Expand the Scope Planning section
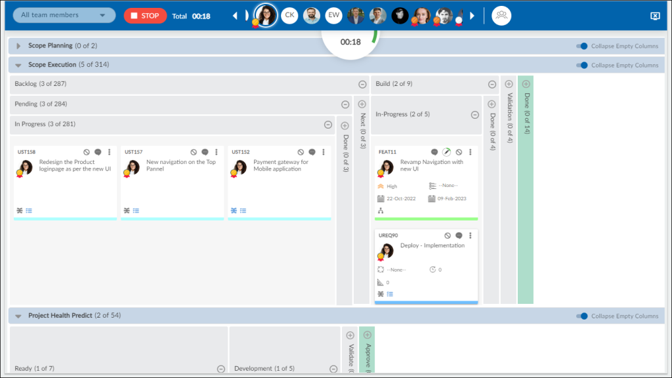 [x=18, y=46]
